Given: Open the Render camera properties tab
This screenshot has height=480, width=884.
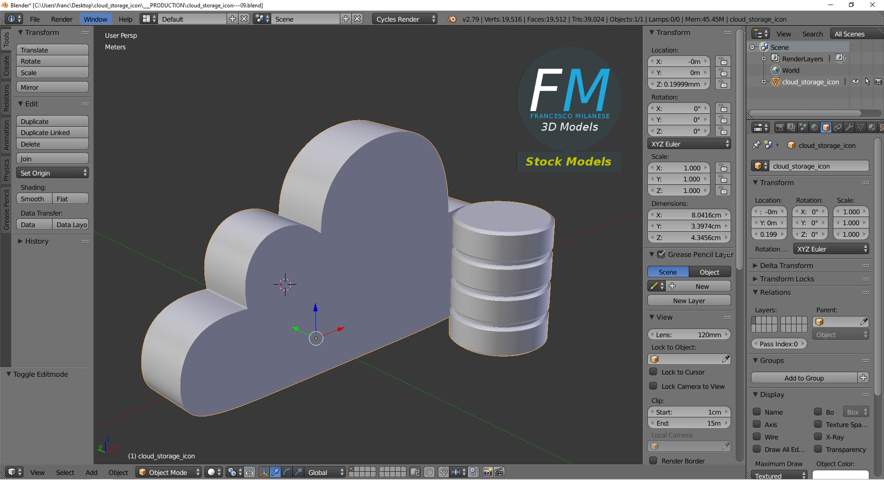Looking at the screenshot, I should [780, 128].
